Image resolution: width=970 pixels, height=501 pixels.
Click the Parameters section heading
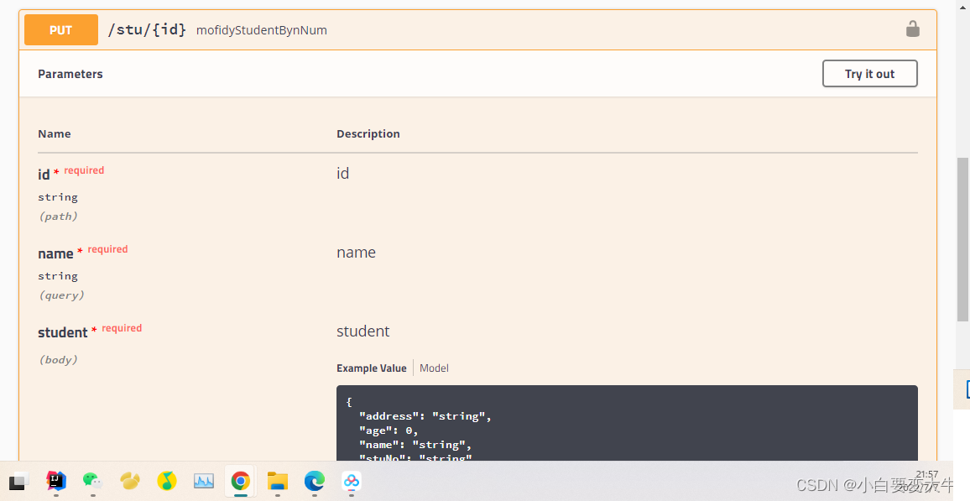click(70, 74)
